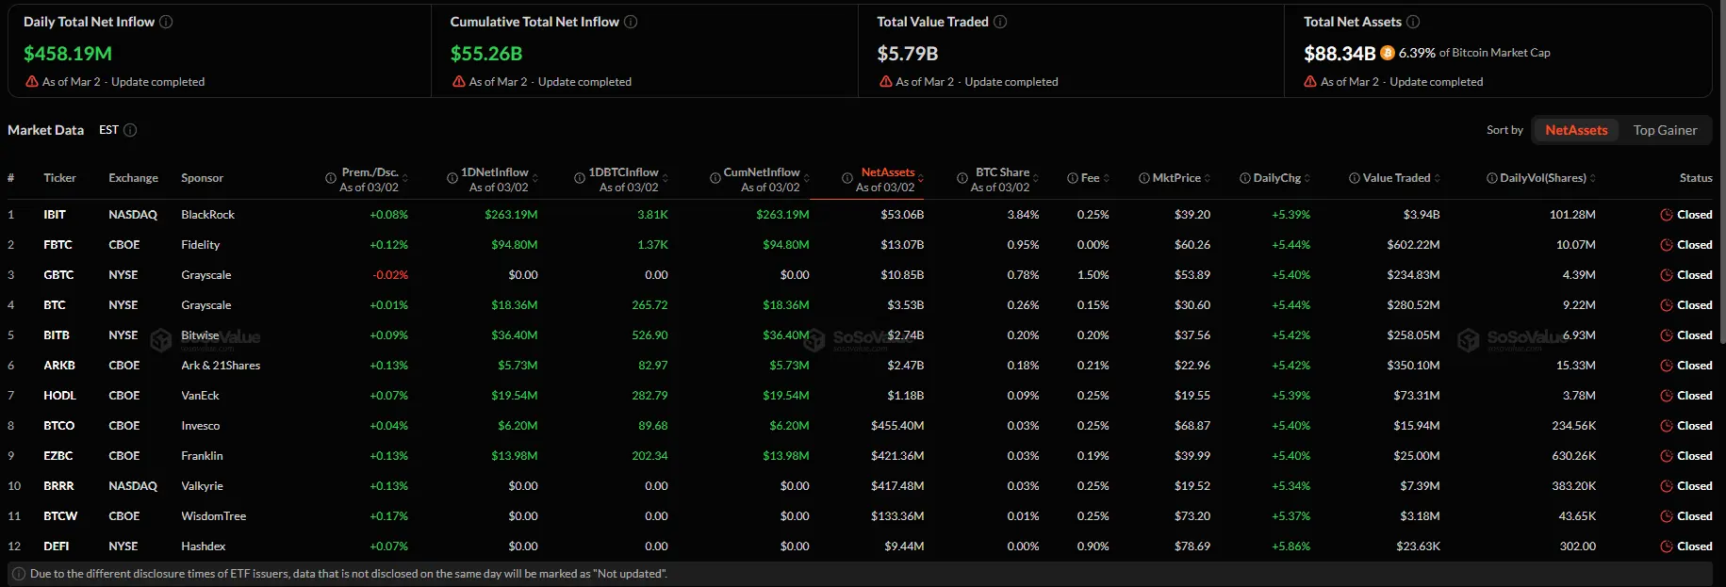Click info icon beside Total Net Assets
1726x587 pixels.
(x=1413, y=22)
